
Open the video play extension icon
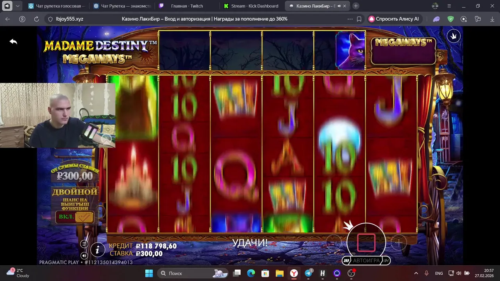tap(464, 19)
